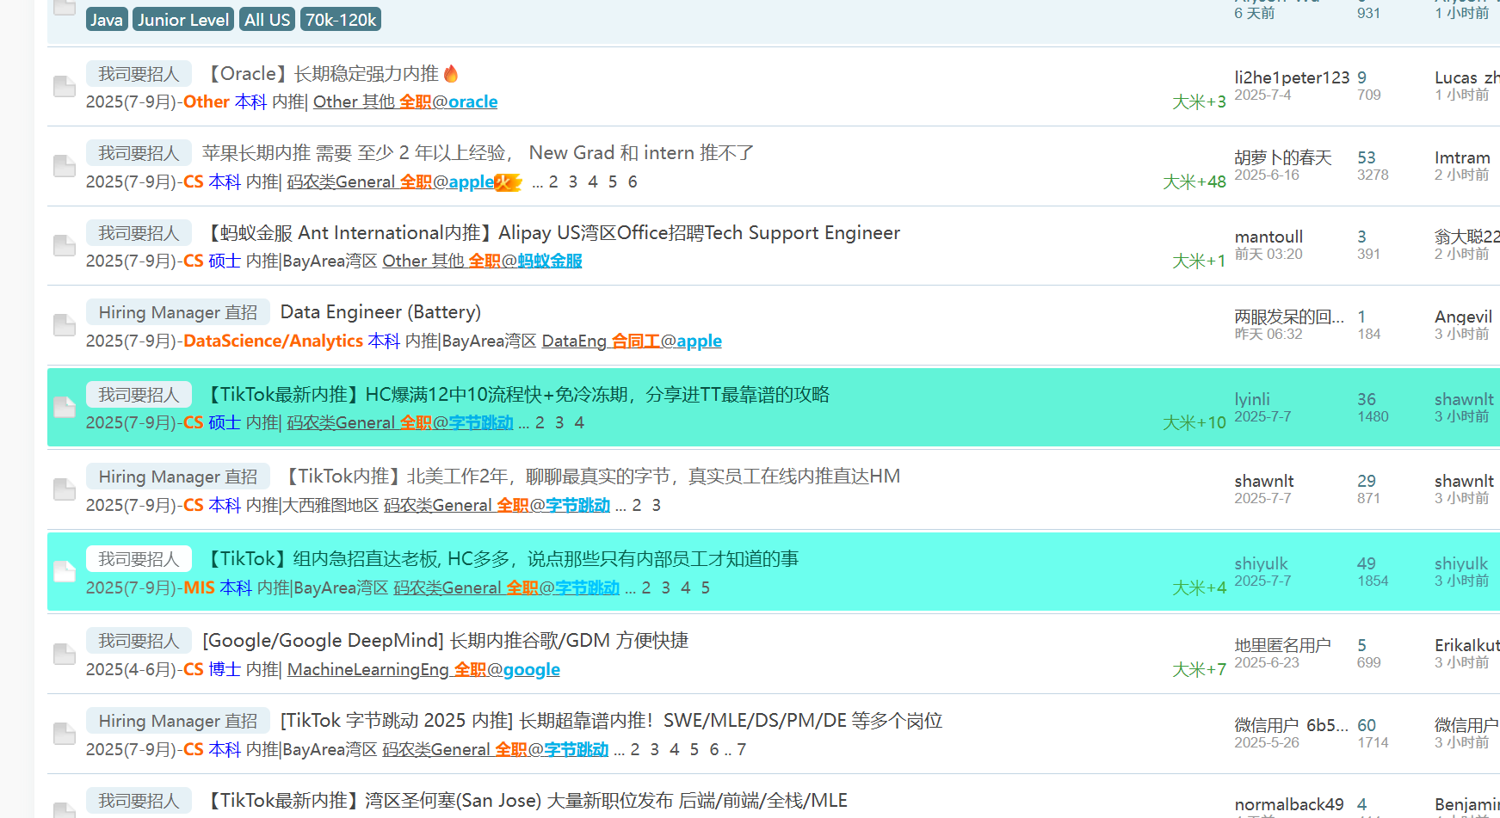The image size is (1500, 818).
Task: Open author 胡萝卜的春天's profile
Action: (1283, 157)
